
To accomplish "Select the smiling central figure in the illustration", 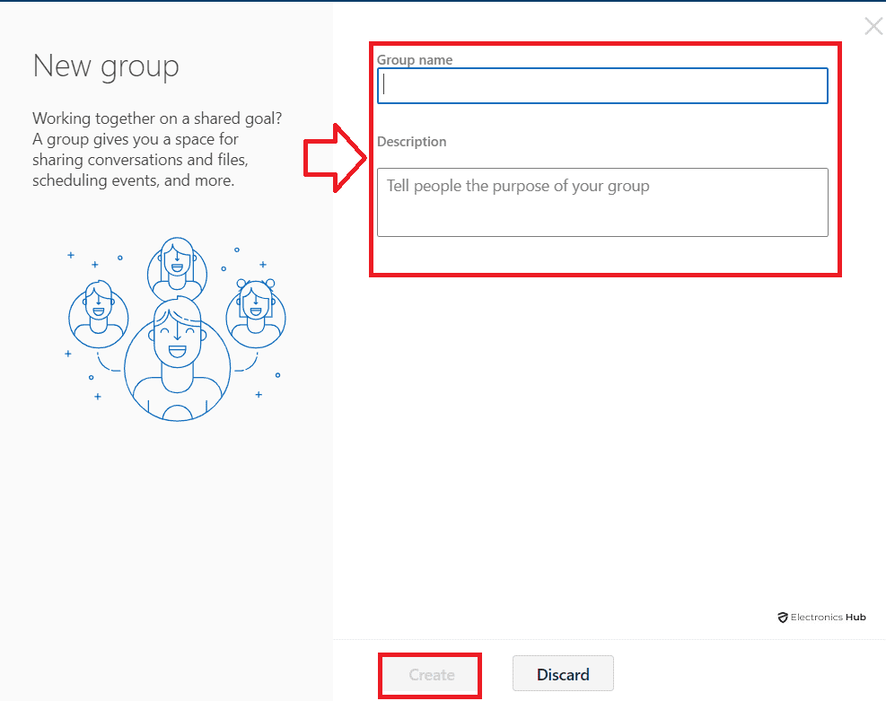I will click(x=177, y=359).
